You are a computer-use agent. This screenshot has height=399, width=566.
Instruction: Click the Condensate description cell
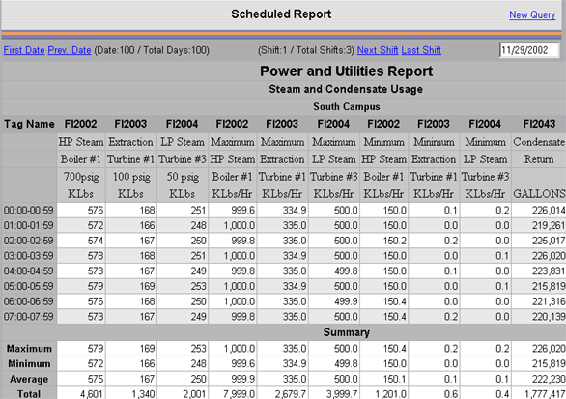pos(539,142)
